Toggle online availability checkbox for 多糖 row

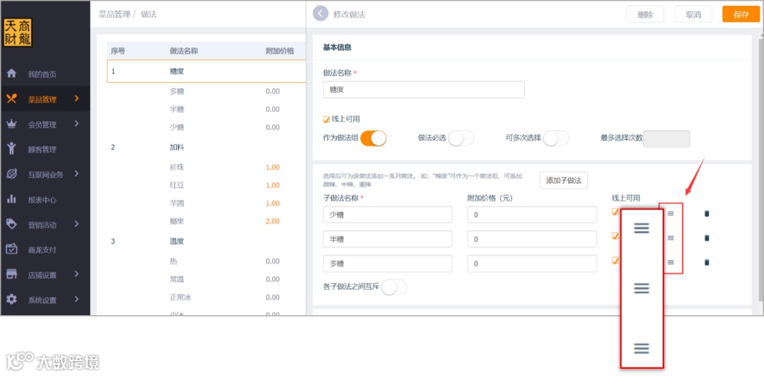click(615, 261)
